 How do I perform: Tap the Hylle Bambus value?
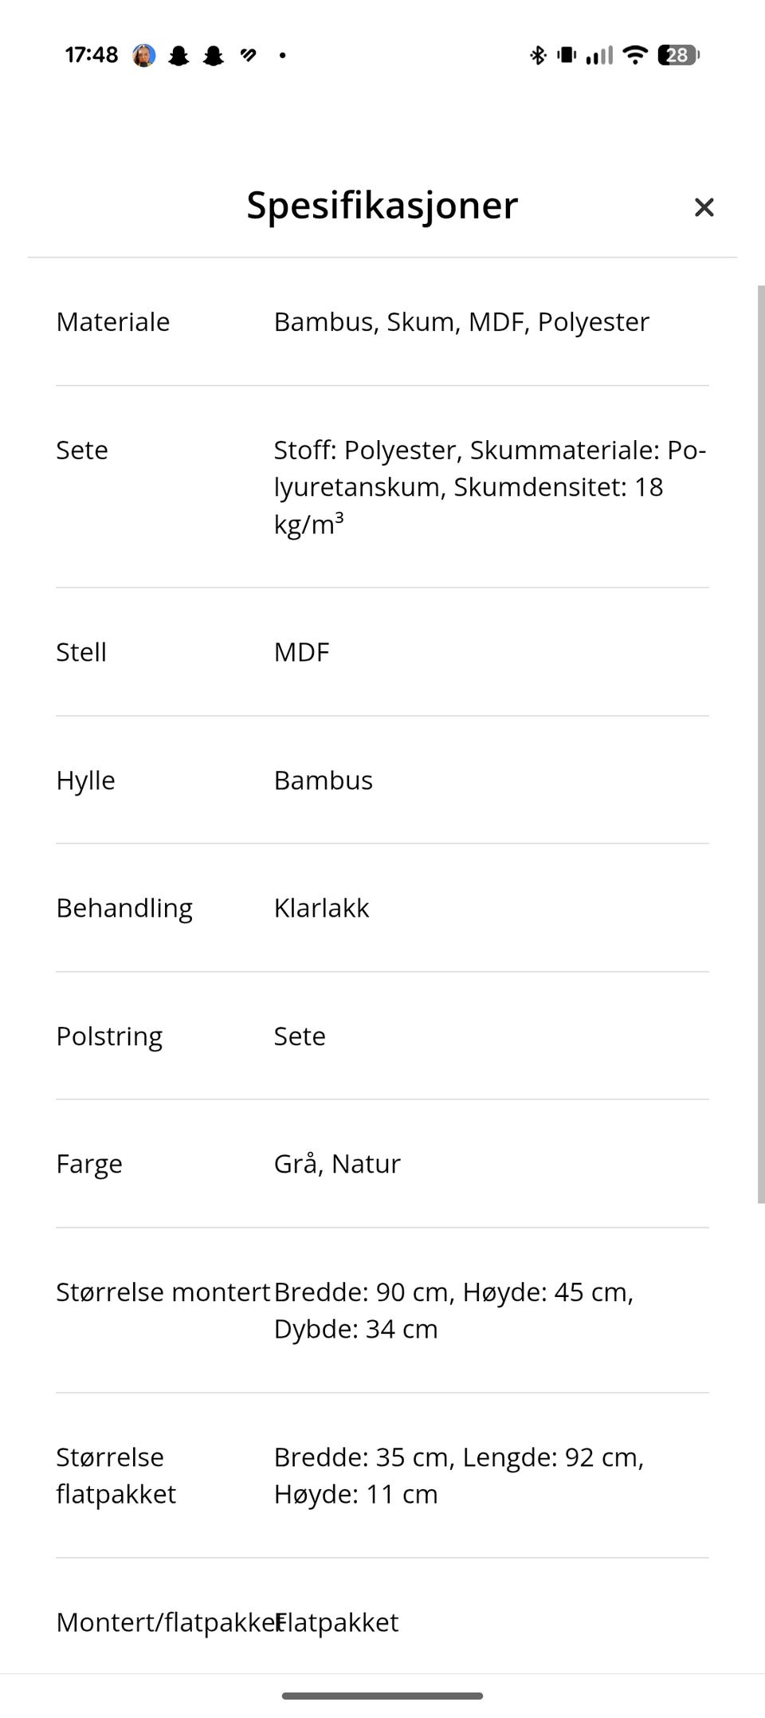(323, 780)
